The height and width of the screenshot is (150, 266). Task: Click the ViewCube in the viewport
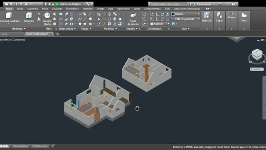[257, 55]
